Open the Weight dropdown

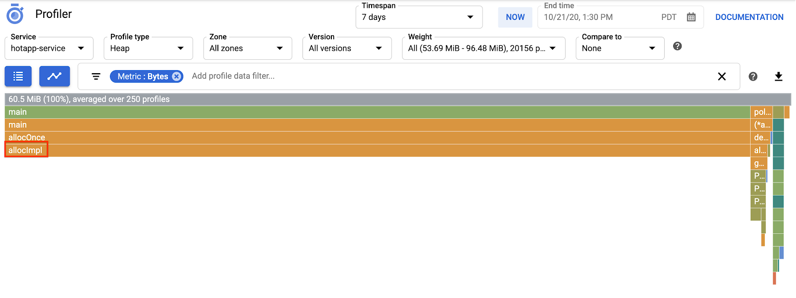click(483, 48)
